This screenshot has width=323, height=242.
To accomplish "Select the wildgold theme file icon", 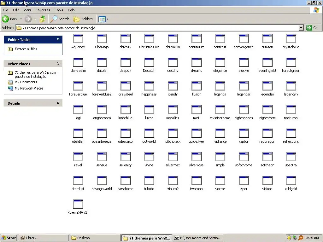I will tap(291, 181).
